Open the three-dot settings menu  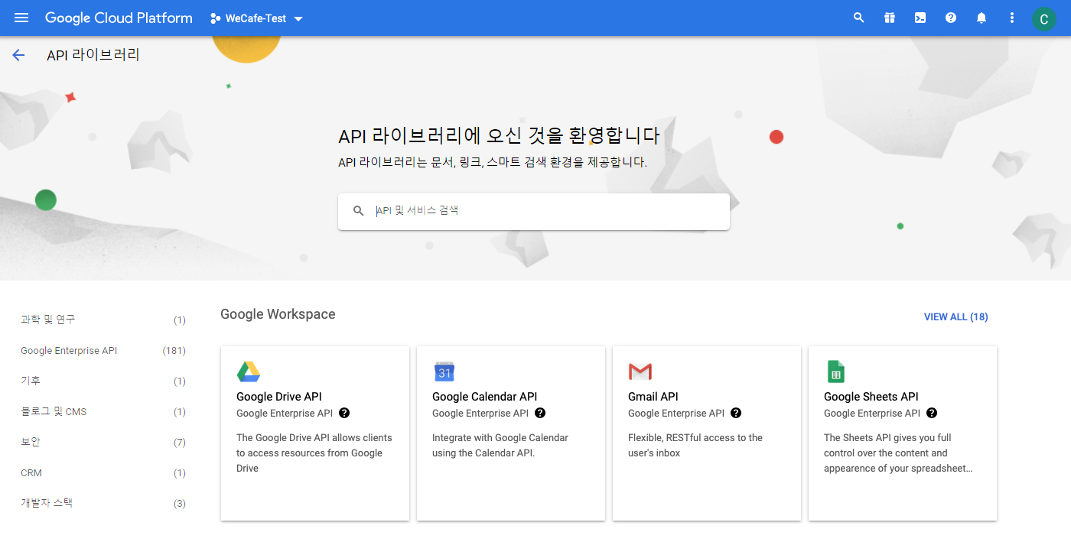click(1012, 18)
